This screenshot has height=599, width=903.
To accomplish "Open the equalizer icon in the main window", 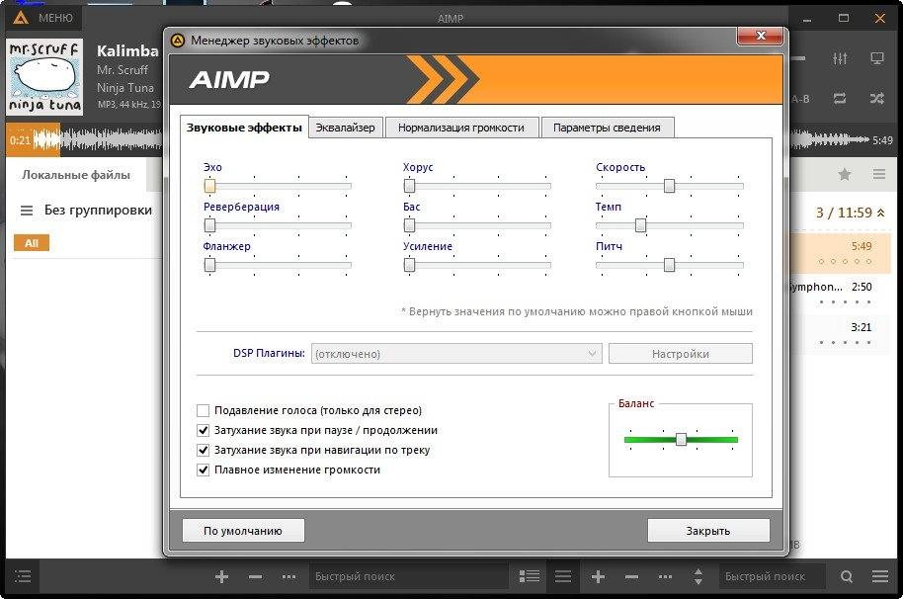I will coord(840,58).
